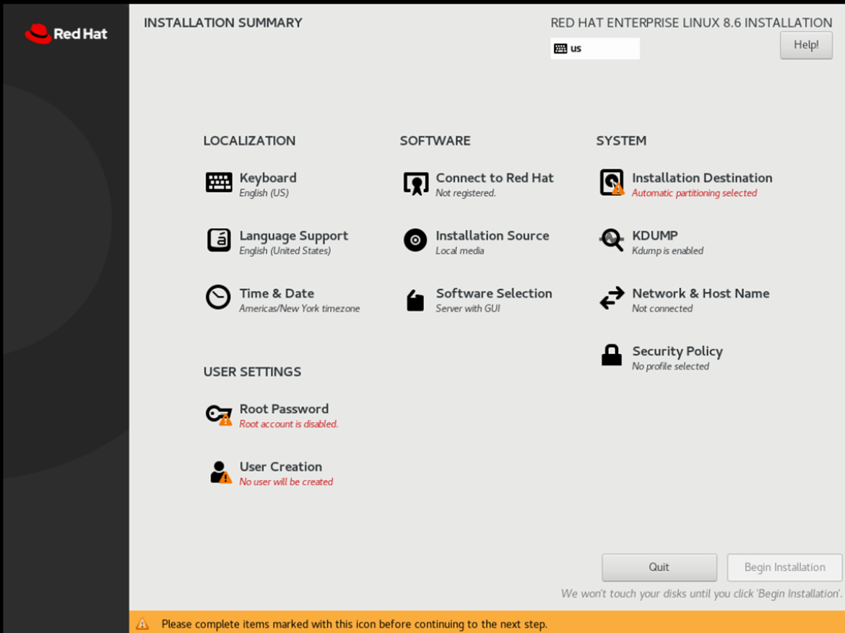Viewport: 845px width, 633px height.
Task: Click the Connect to Red Hat certificate icon
Action: point(415,184)
